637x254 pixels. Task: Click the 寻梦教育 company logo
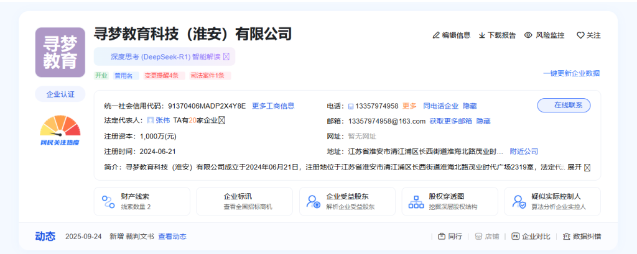point(60,52)
